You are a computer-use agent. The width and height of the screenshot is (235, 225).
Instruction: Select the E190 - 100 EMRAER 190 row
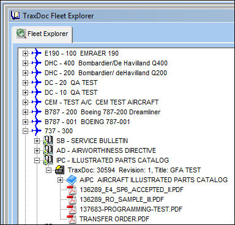81,53
